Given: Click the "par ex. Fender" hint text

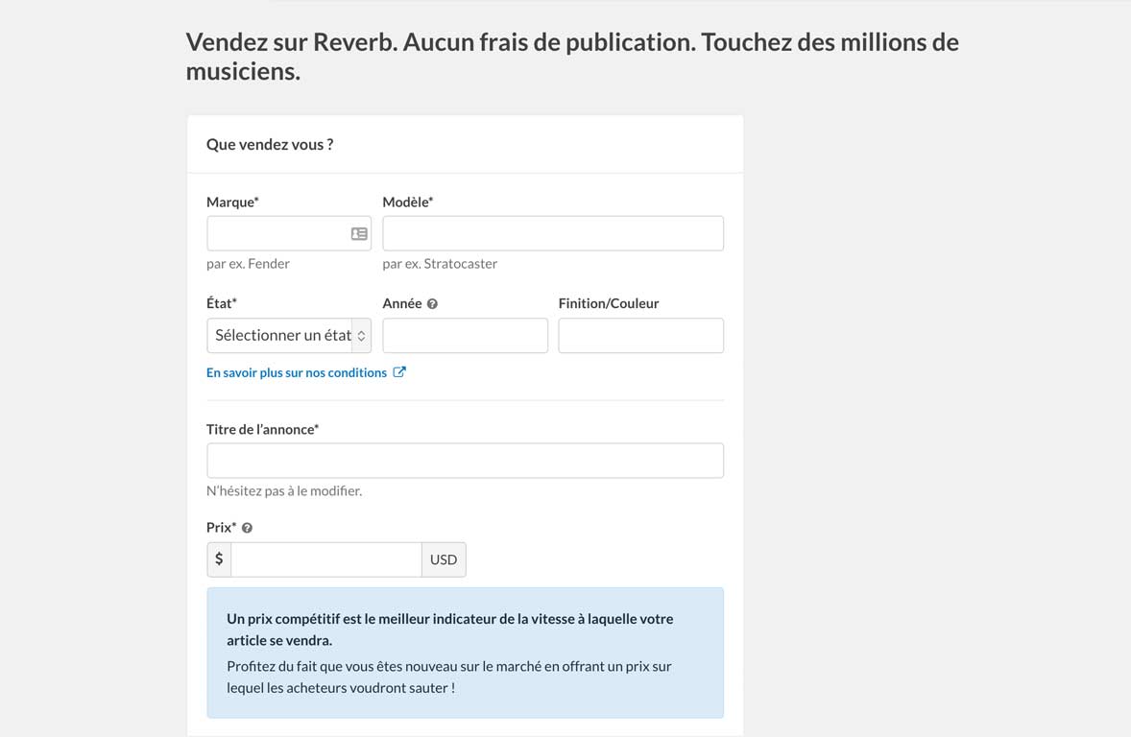Looking at the screenshot, I should (x=248, y=264).
